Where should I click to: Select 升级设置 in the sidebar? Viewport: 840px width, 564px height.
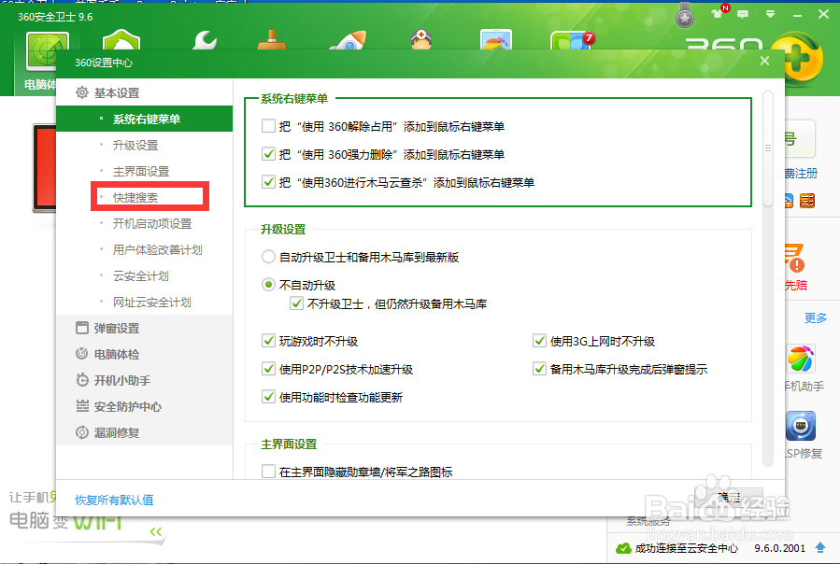click(x=135, y=145)
